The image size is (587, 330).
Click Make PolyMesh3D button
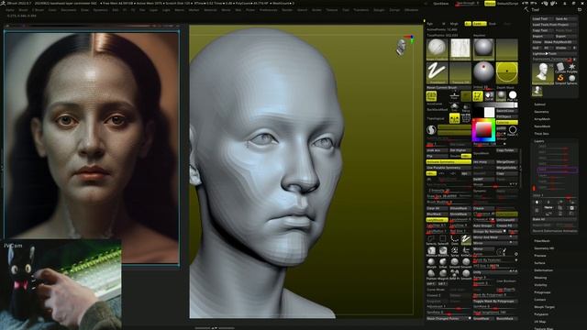(560, 42)
